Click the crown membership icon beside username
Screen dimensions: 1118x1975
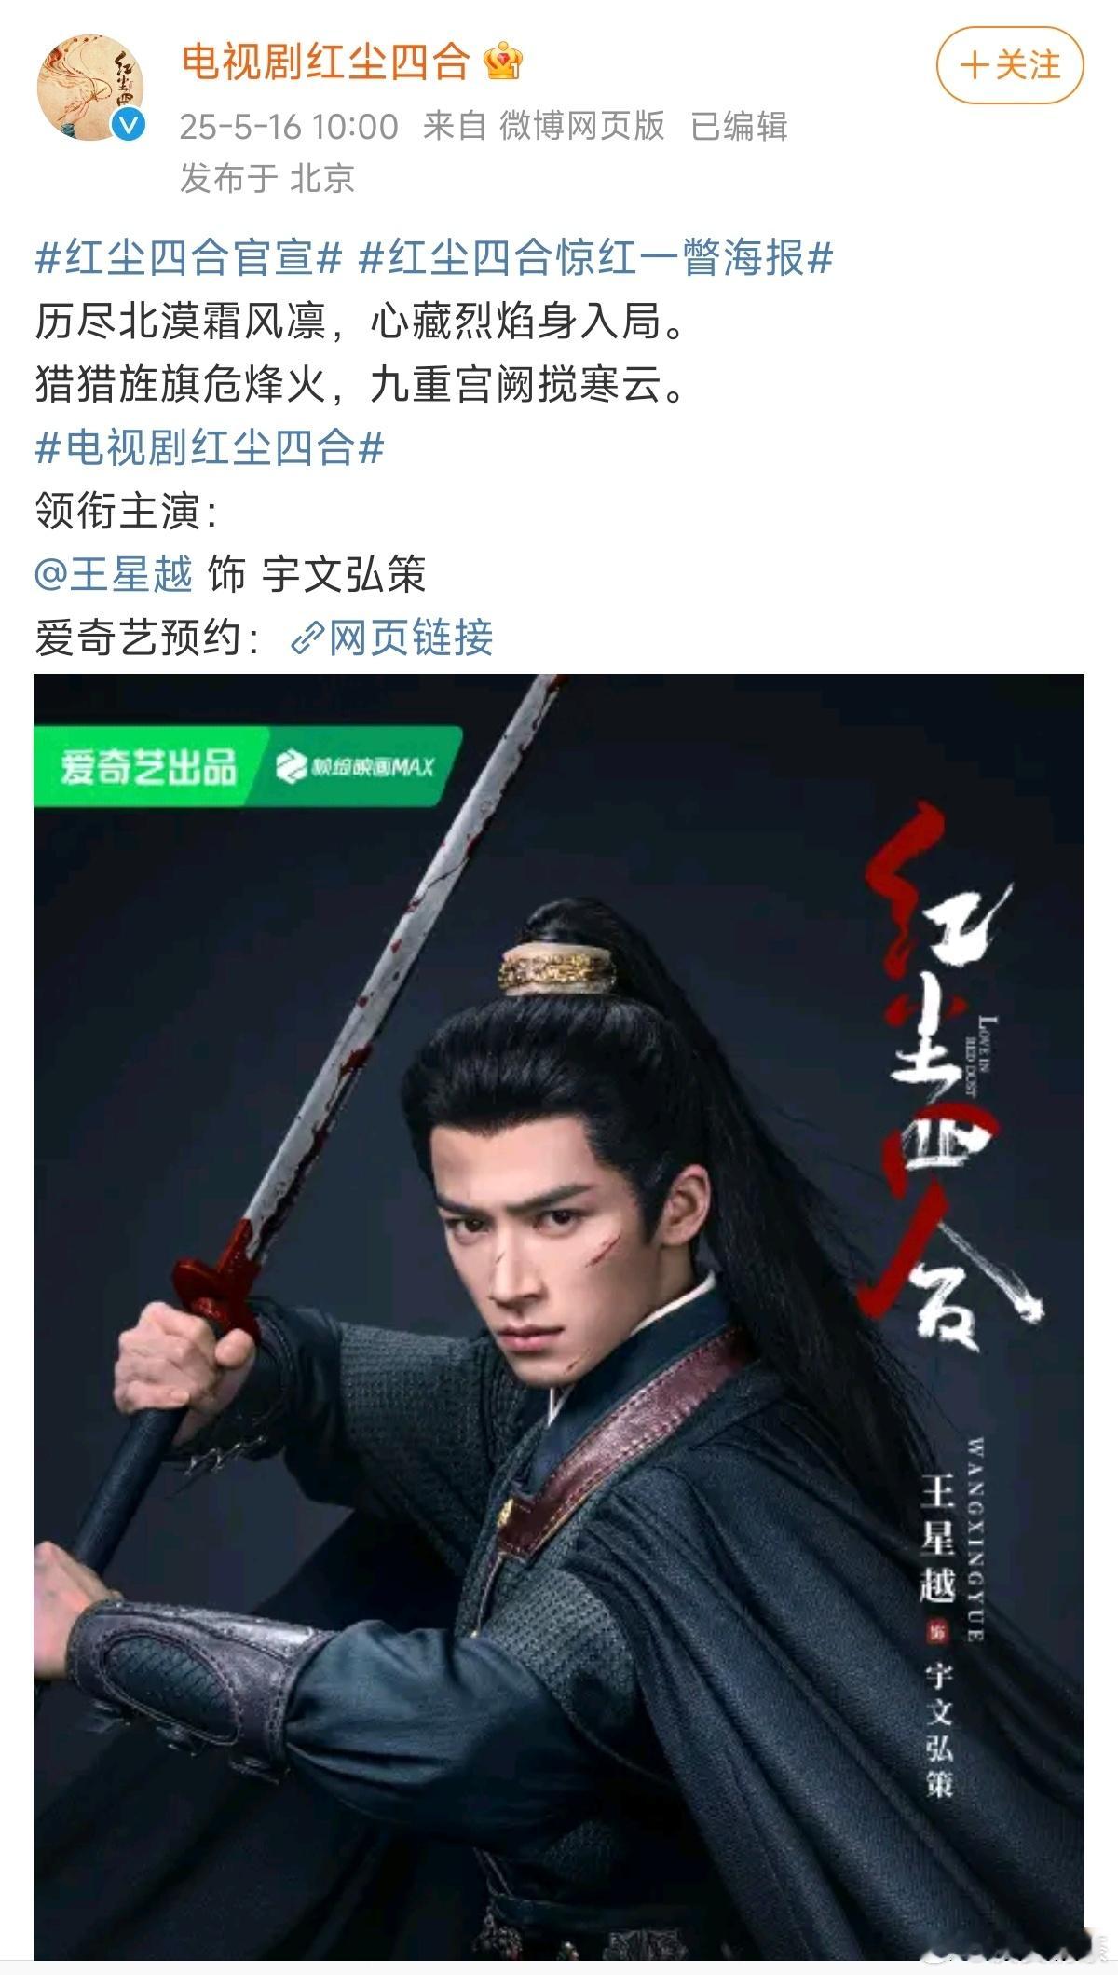tap(504, 63)
